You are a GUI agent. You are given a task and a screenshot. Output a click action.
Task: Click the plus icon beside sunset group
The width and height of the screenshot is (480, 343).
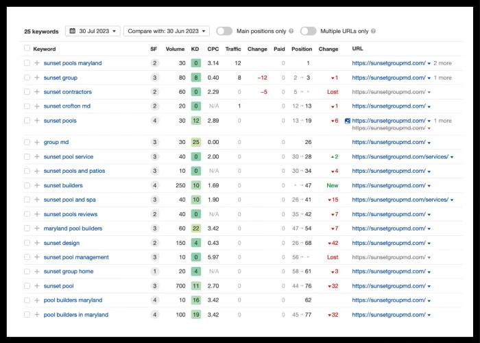(x=37, y=78)
